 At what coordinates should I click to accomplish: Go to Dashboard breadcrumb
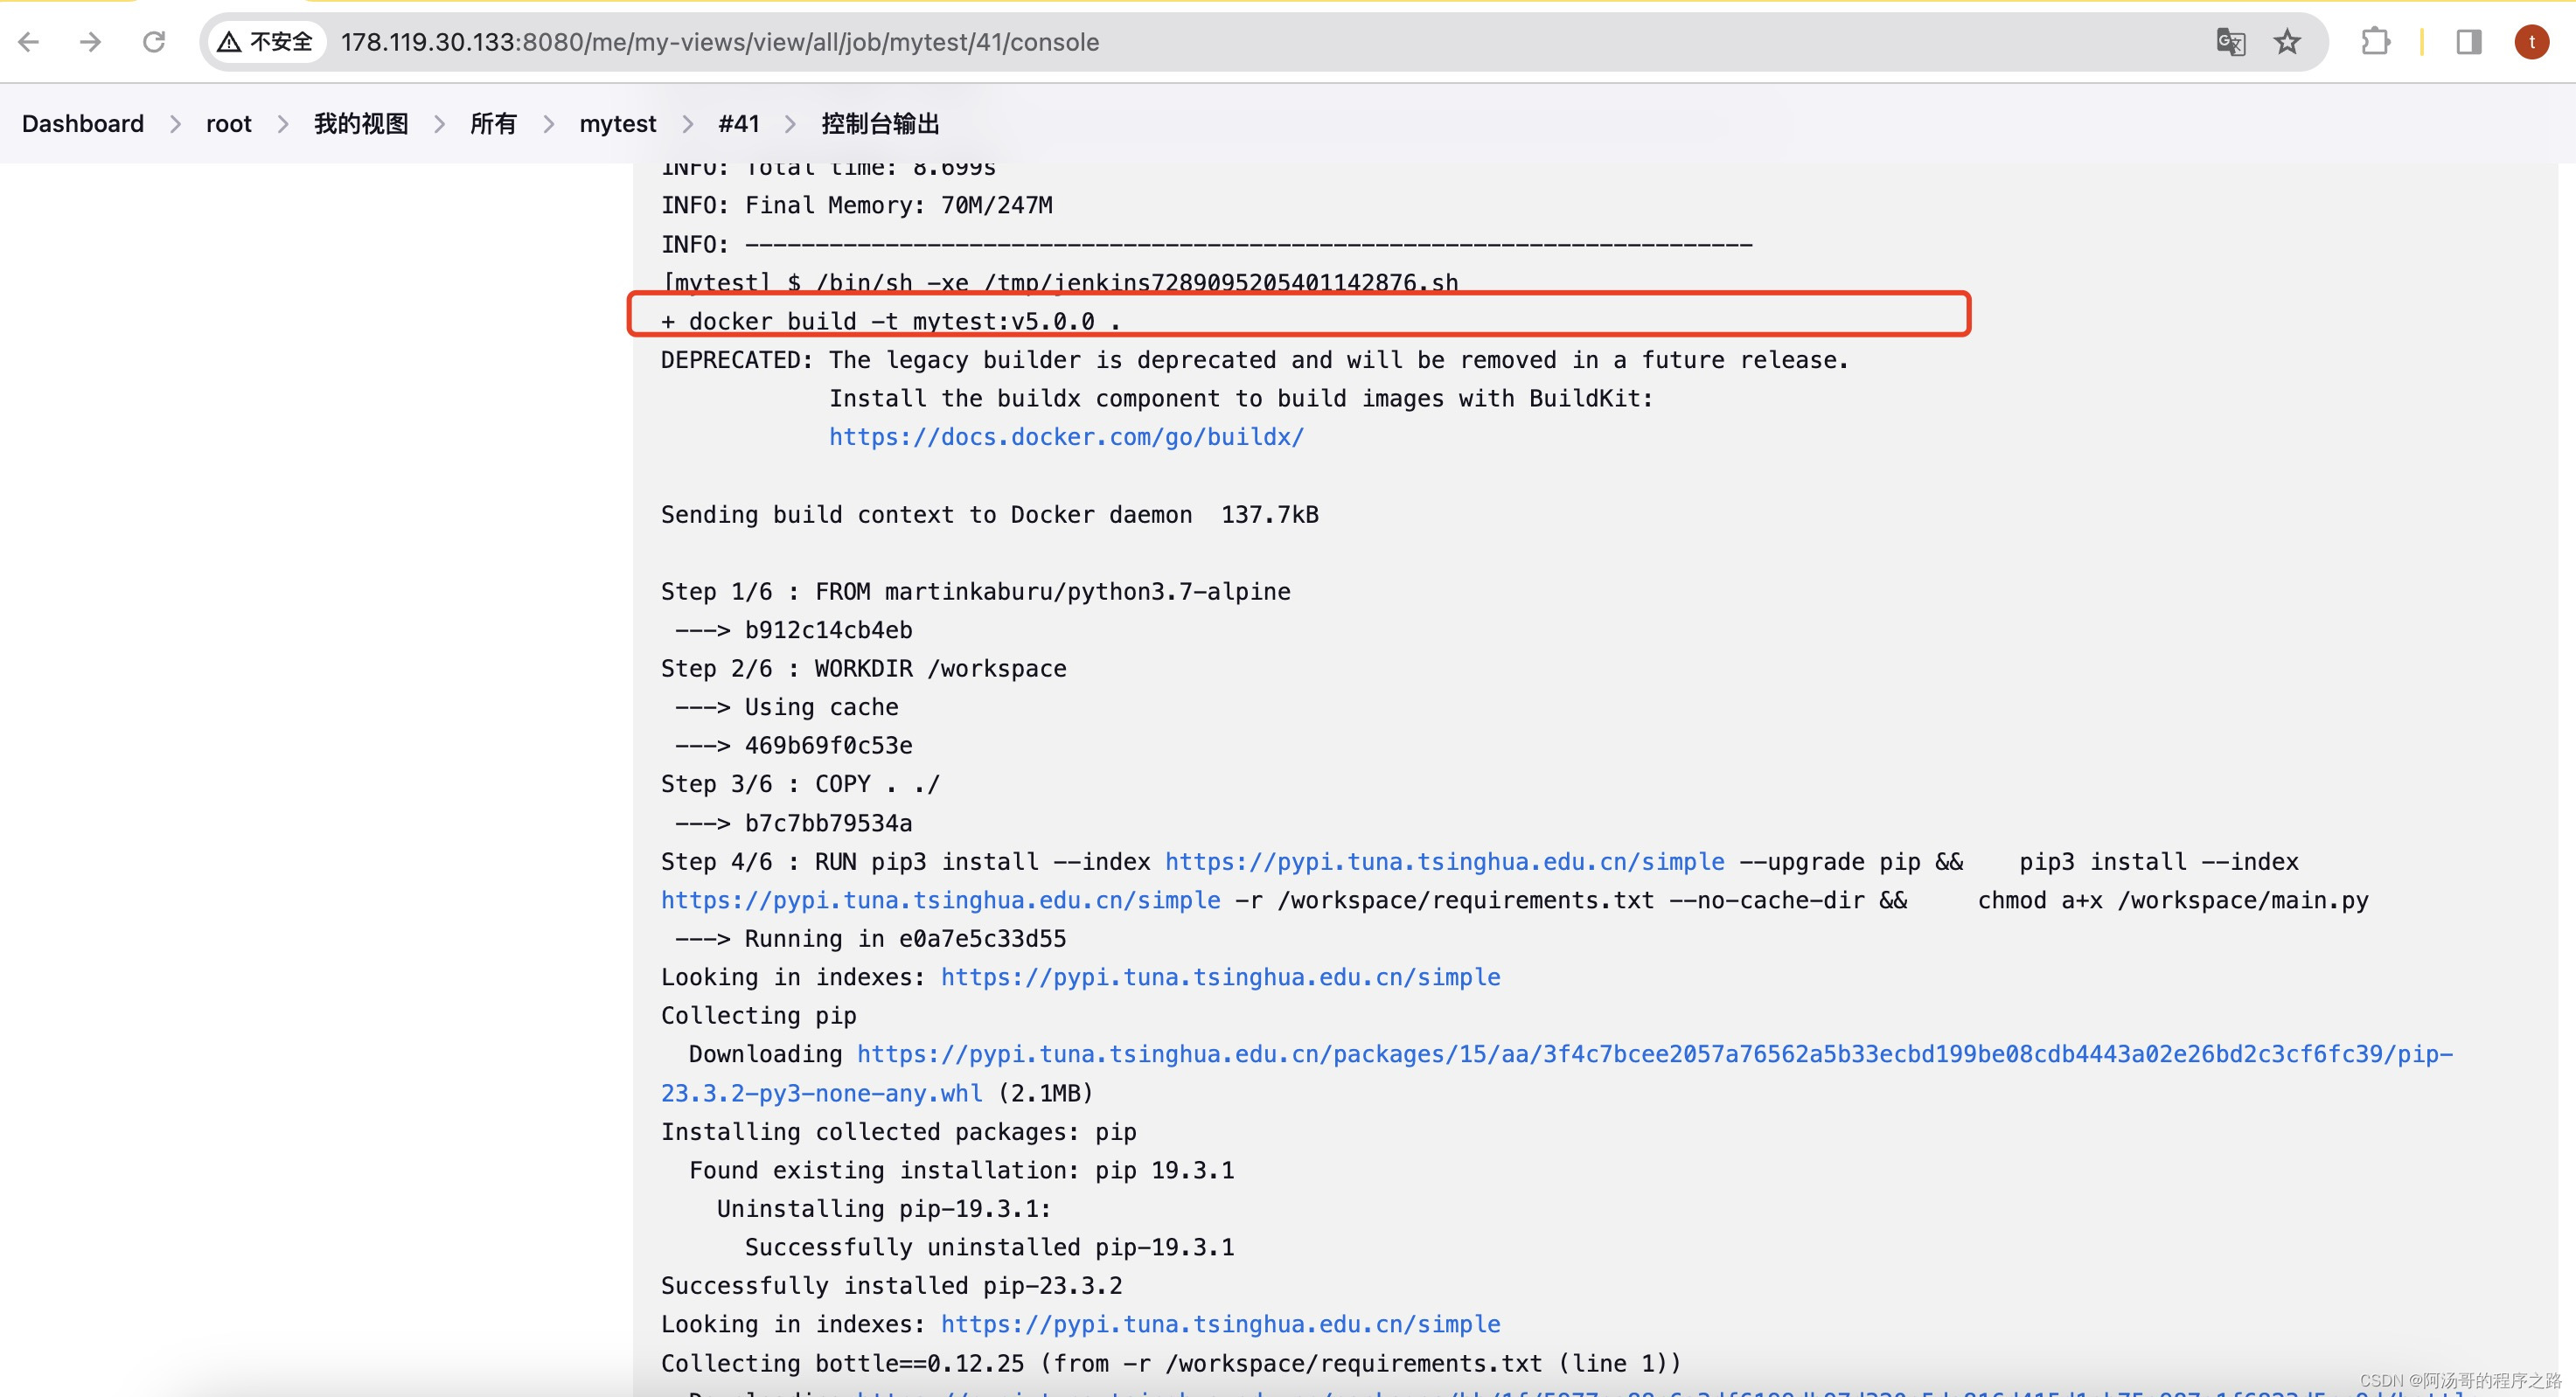(83, 124)
